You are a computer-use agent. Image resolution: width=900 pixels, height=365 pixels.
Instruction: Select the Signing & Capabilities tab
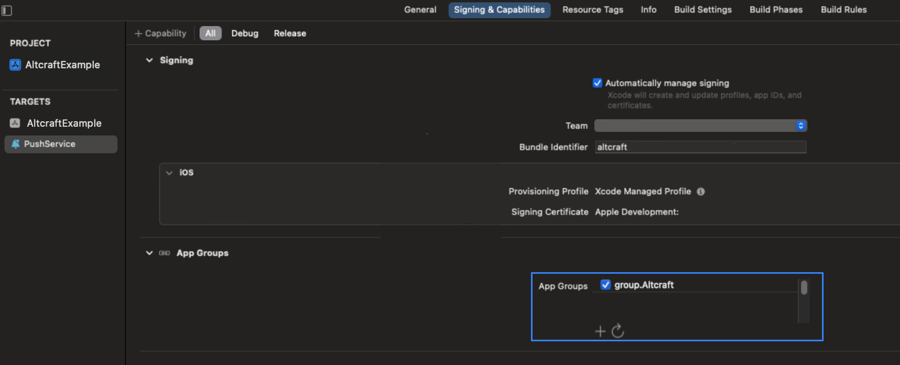pyautogui.click(x=499, y=10)
